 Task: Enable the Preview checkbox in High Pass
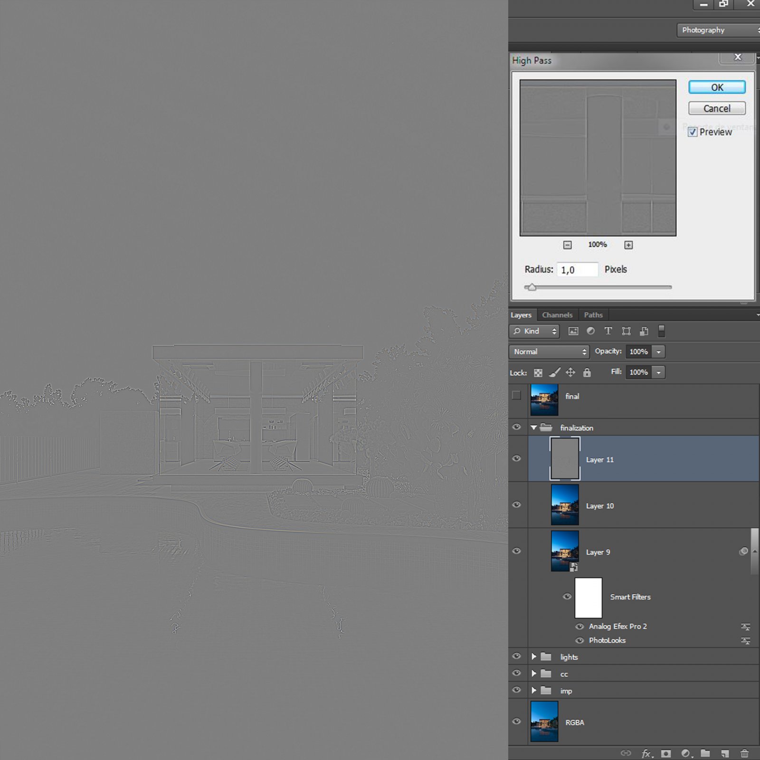tap(693, 132)
